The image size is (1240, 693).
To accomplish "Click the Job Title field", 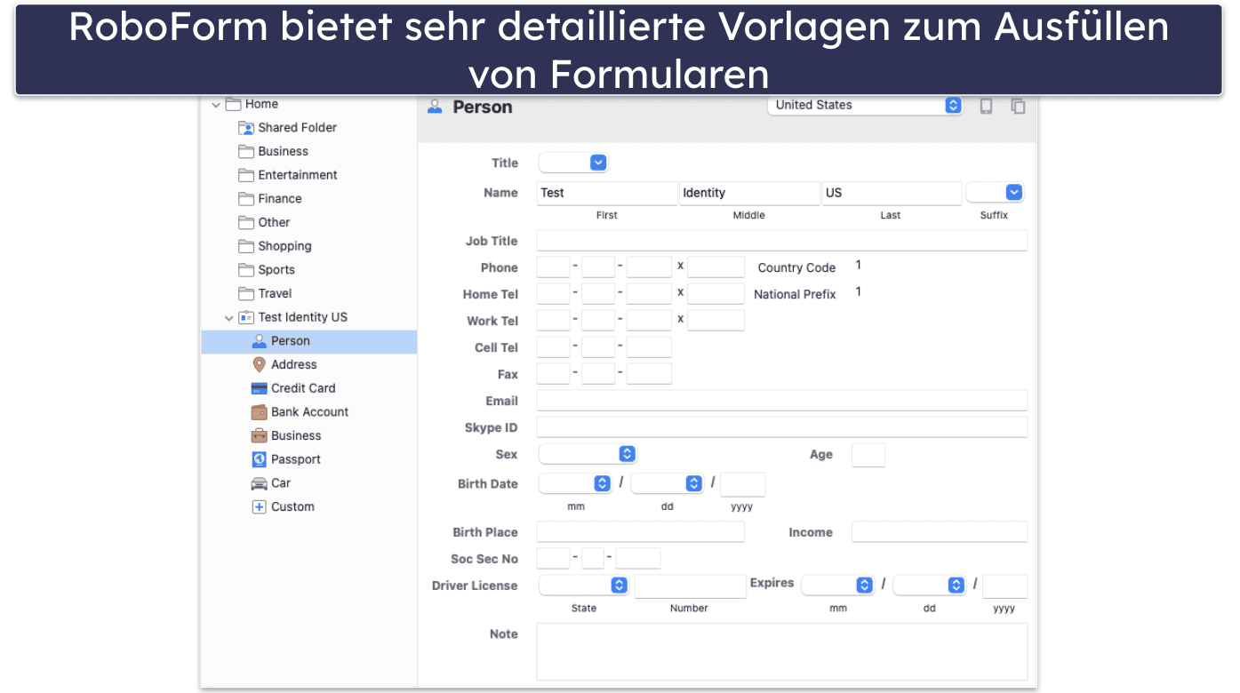I will 782,241.
